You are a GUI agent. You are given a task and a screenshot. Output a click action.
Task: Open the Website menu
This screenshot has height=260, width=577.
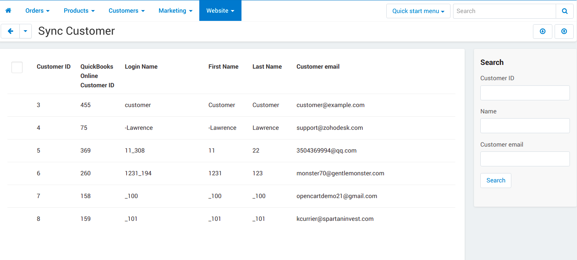220,10
